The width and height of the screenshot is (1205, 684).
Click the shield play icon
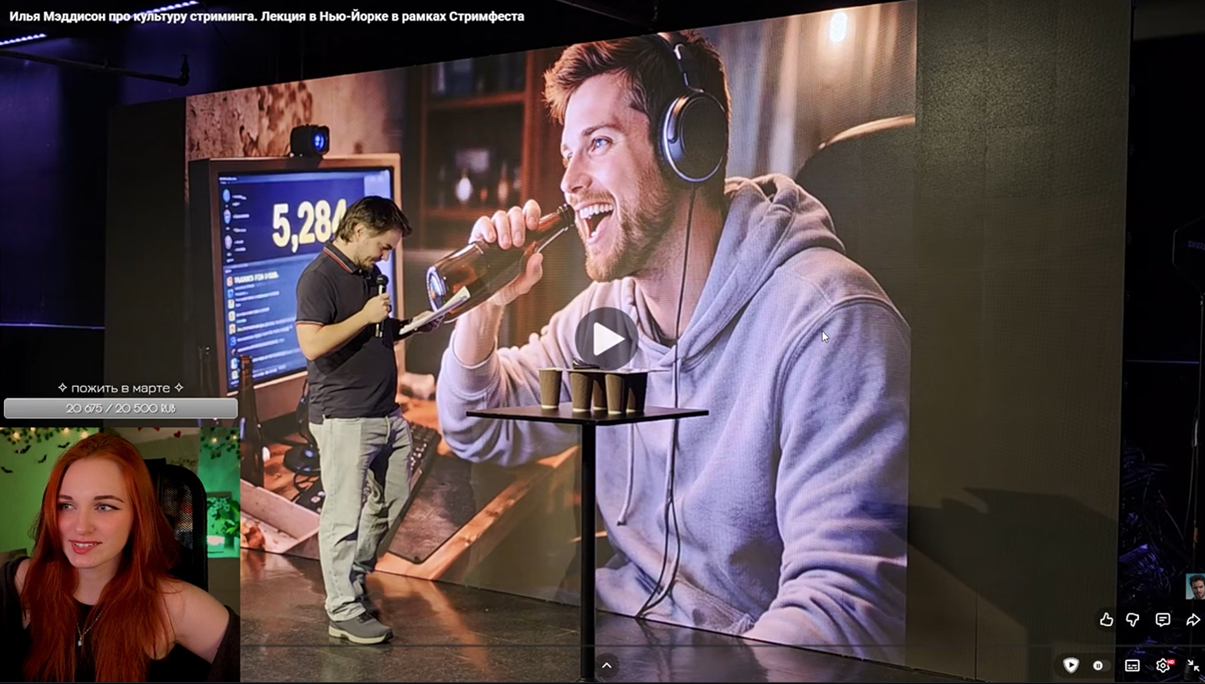tap(1071, 665)
